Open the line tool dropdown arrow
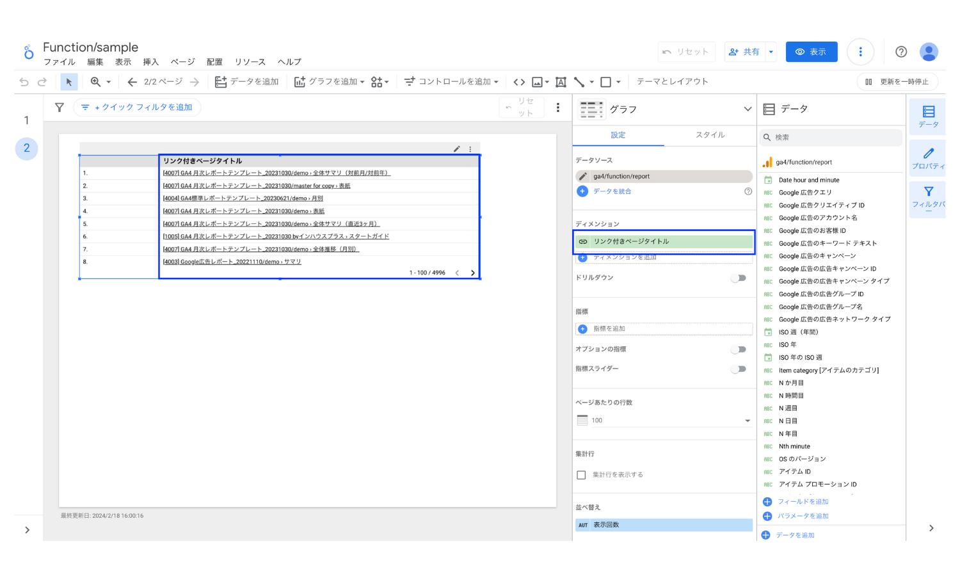Image resolution: width=960 pixels, height=576 pixels. point(592,82)
